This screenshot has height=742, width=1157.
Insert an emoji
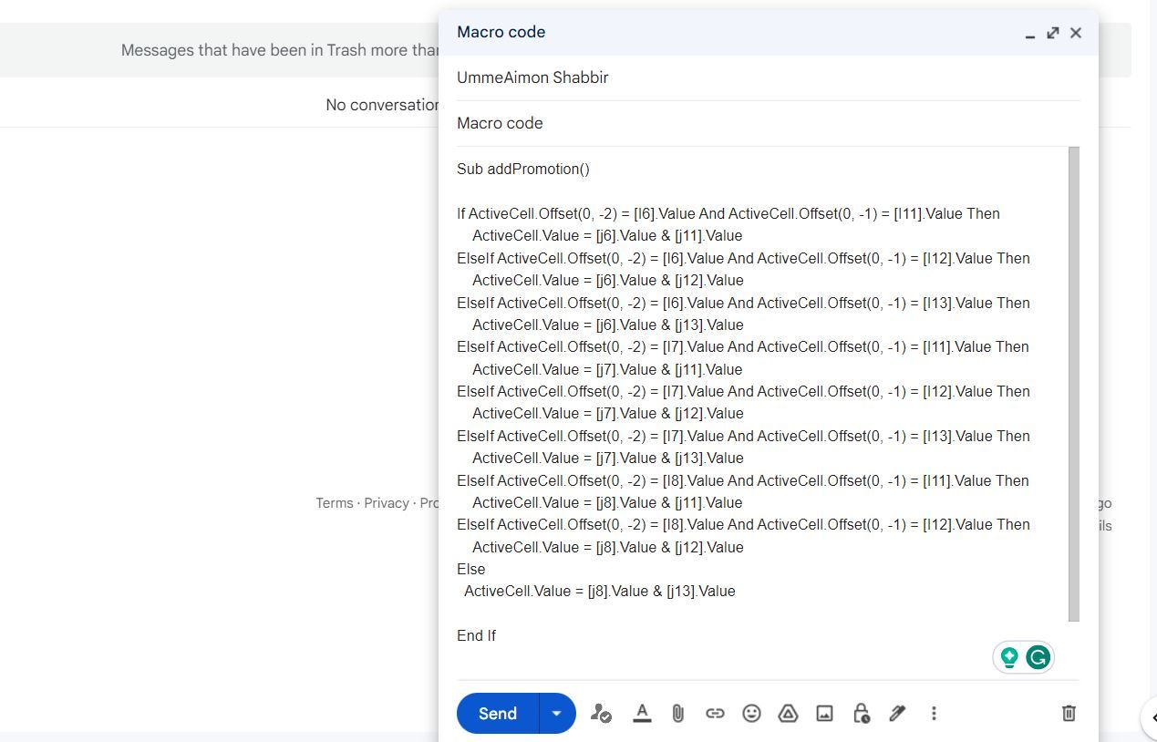[x=751, y=713]
